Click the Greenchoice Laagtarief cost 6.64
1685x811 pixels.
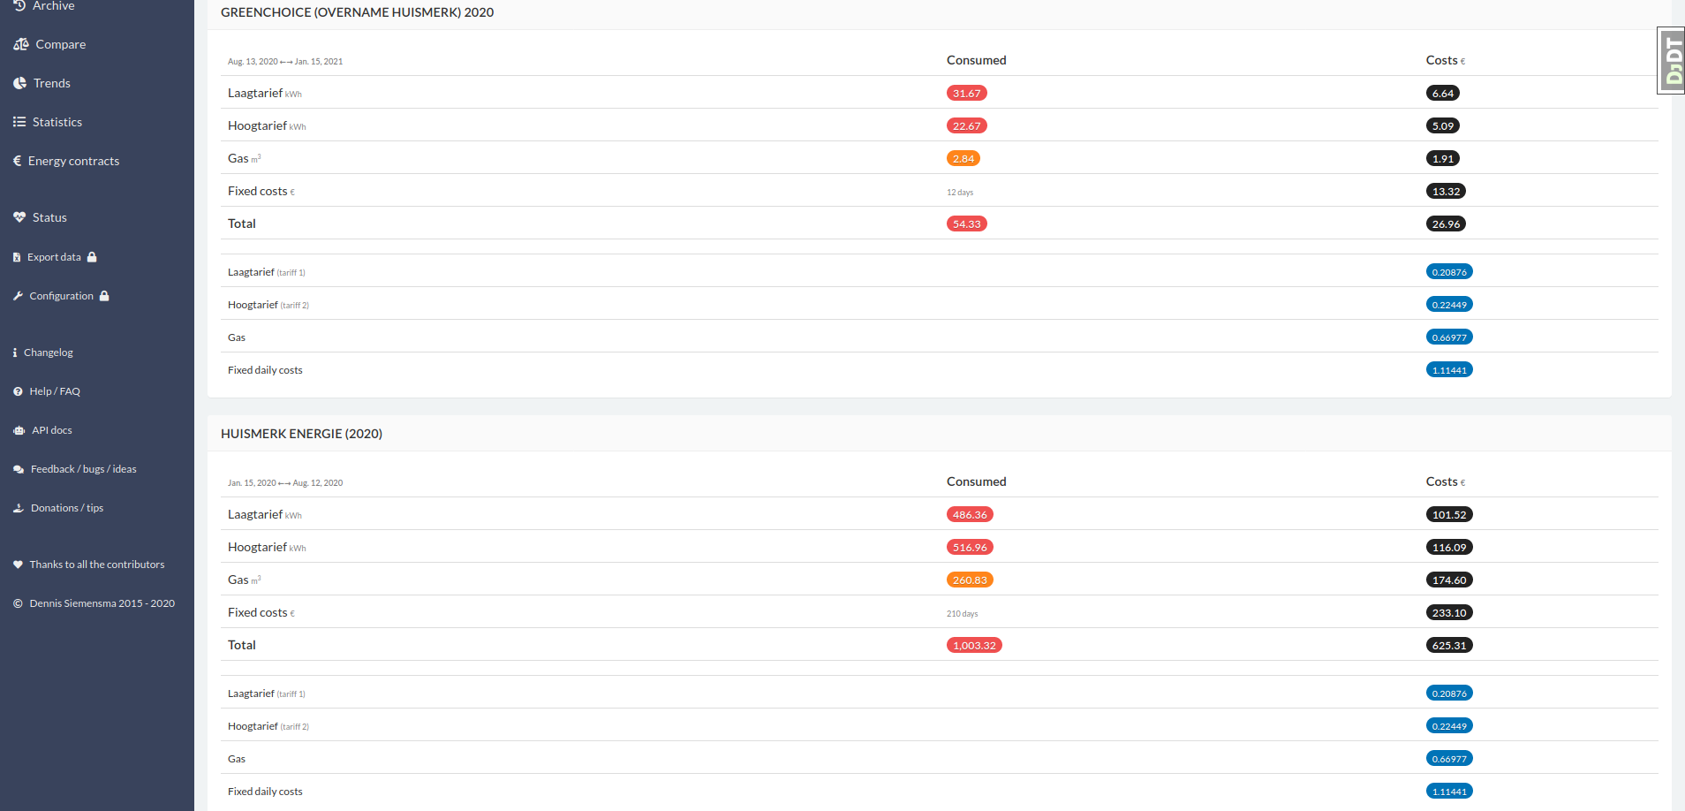pyautogui.click(x=1443, y=93)
